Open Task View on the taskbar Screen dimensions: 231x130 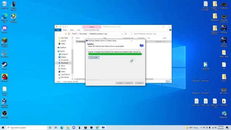point(56,127)
